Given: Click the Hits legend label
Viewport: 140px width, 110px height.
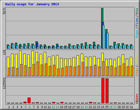Looking at the screenshot, I should tap(137, 11).
